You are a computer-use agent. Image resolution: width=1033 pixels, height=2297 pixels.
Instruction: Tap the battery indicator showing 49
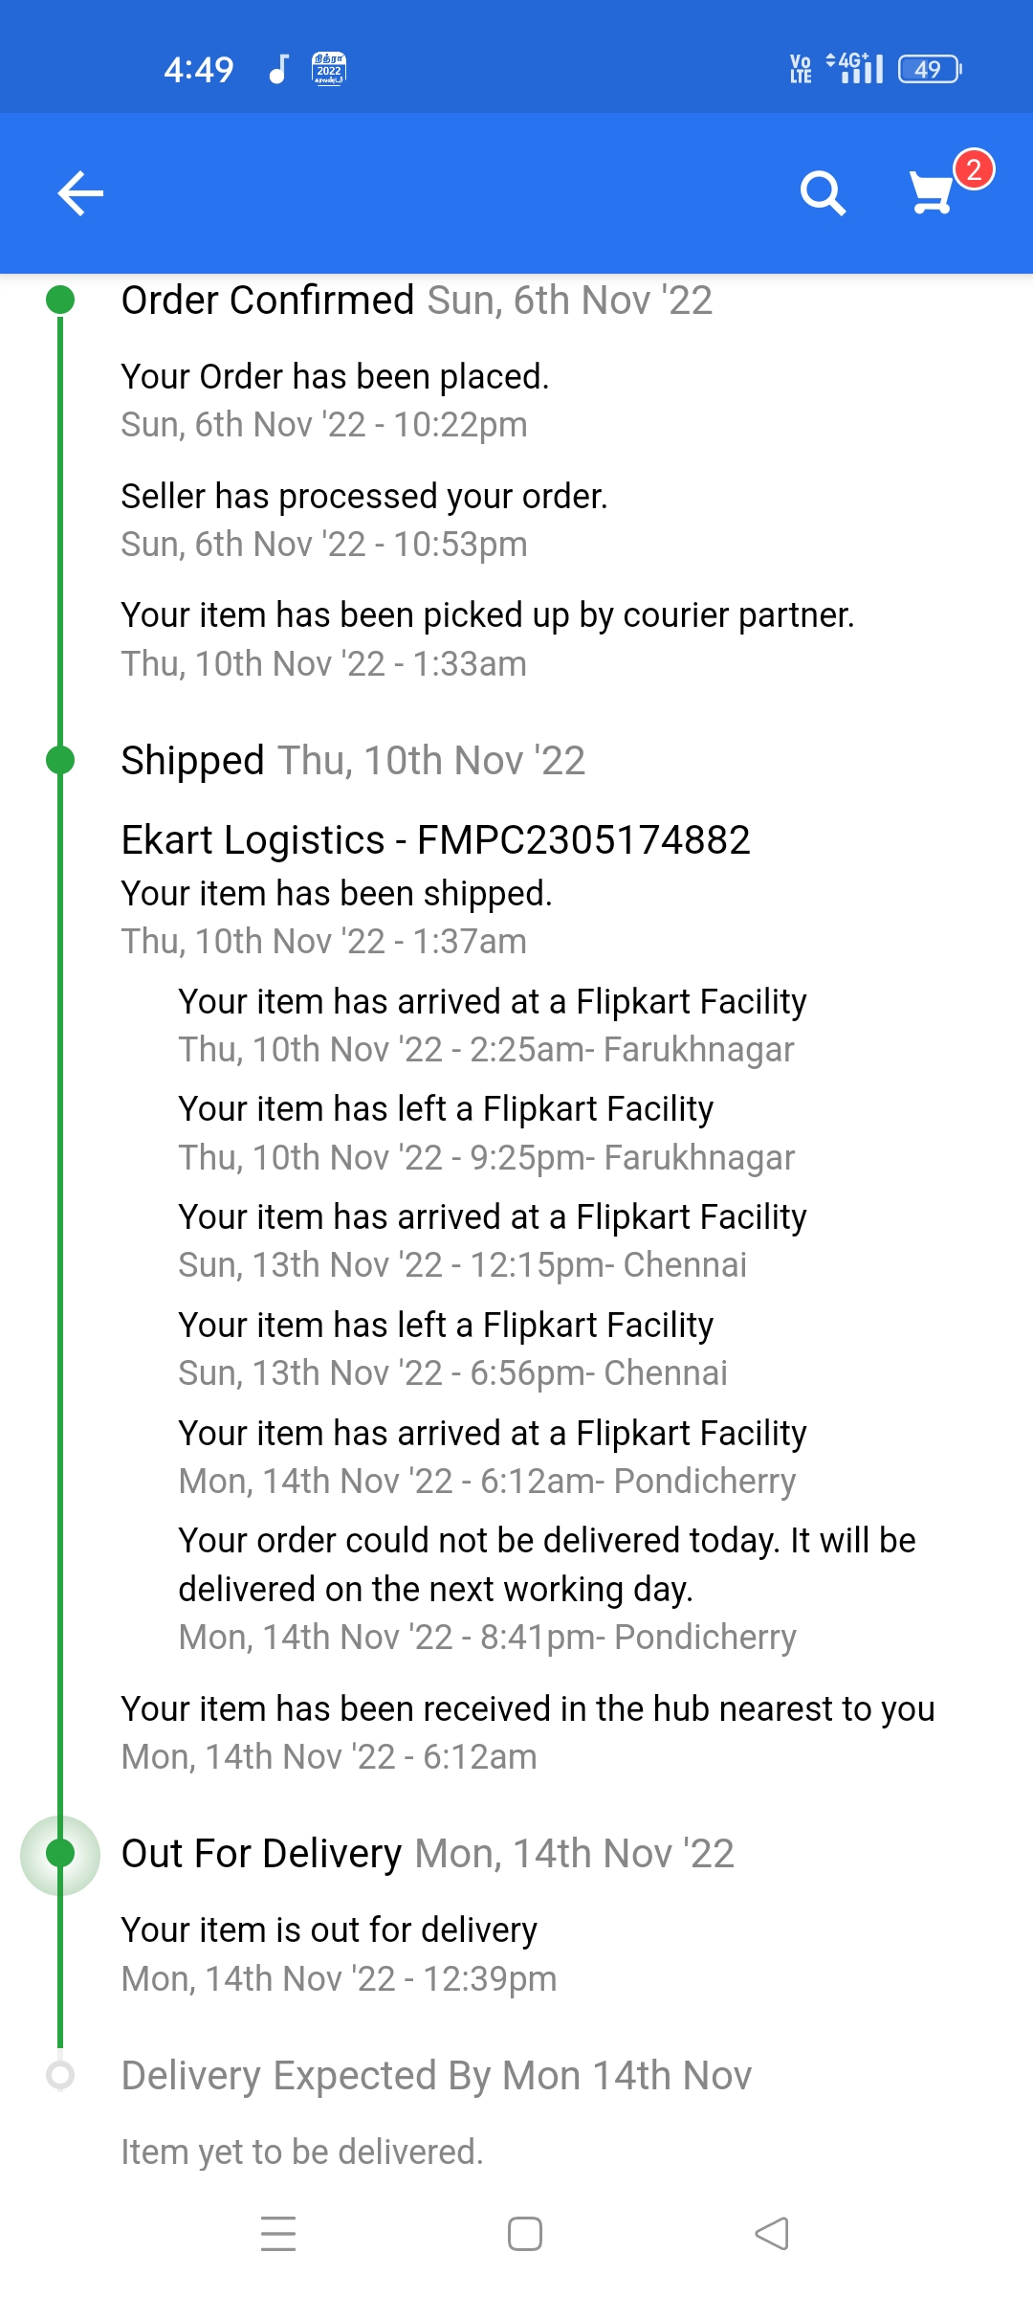tap(929, 69)
